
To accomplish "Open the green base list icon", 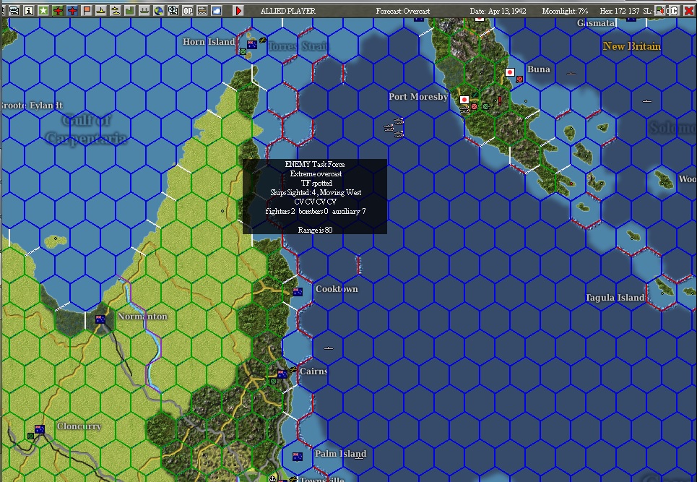I will [x=130, y=11].
